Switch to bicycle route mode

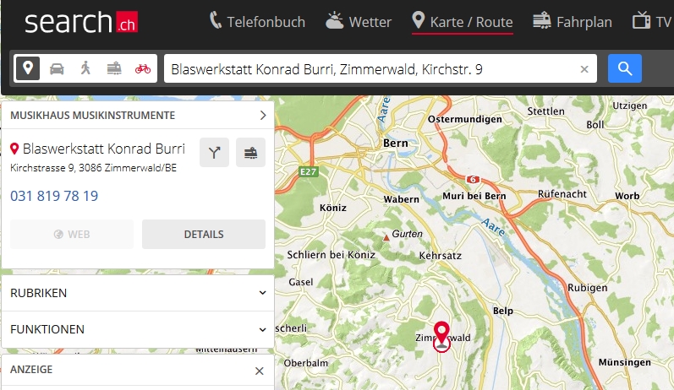(x=143, y=68)
